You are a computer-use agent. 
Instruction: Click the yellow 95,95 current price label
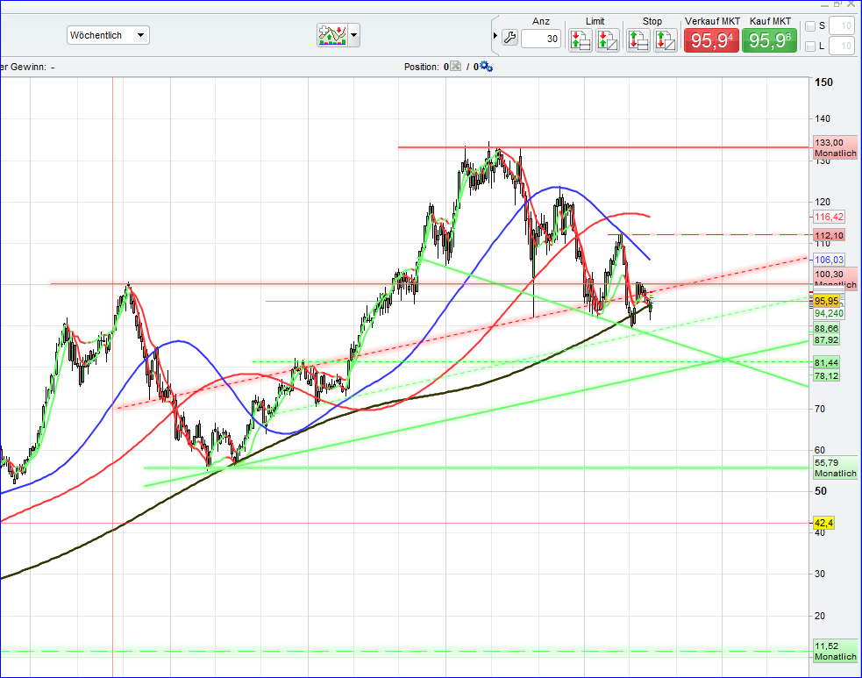826,301
